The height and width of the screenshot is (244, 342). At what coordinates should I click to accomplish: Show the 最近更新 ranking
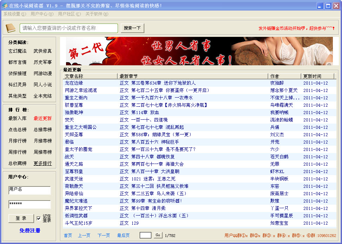42,118
